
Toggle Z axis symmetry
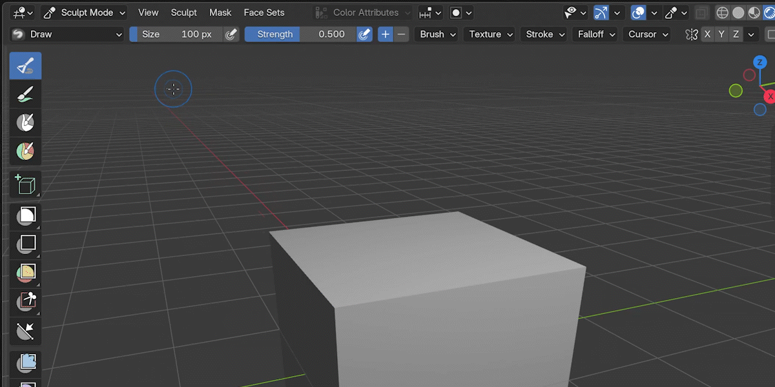point(736,34)
